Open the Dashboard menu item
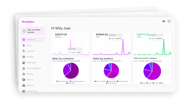 pos(33,40)
